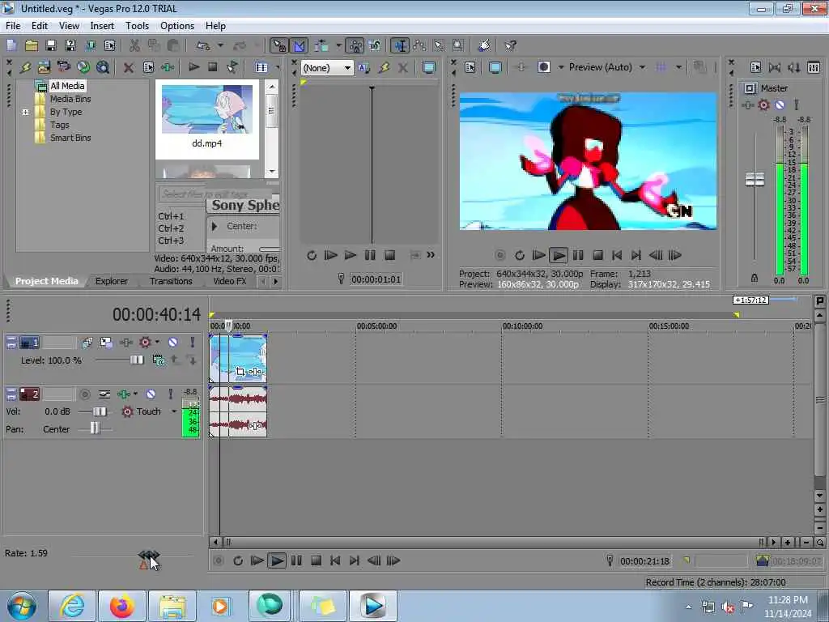This screenshot has height=622, width=829.
Task: Open Master bus FX gear icon
Action: coord(763,104)
